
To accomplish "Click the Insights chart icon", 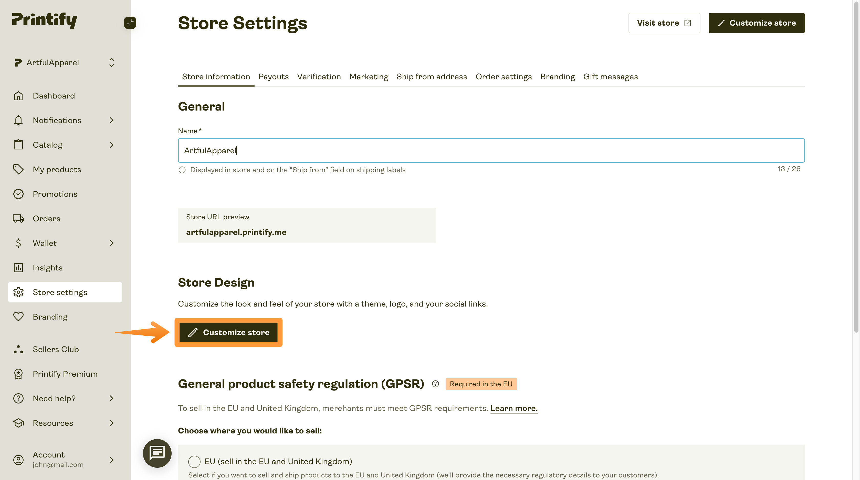I will tap(18, 268).
